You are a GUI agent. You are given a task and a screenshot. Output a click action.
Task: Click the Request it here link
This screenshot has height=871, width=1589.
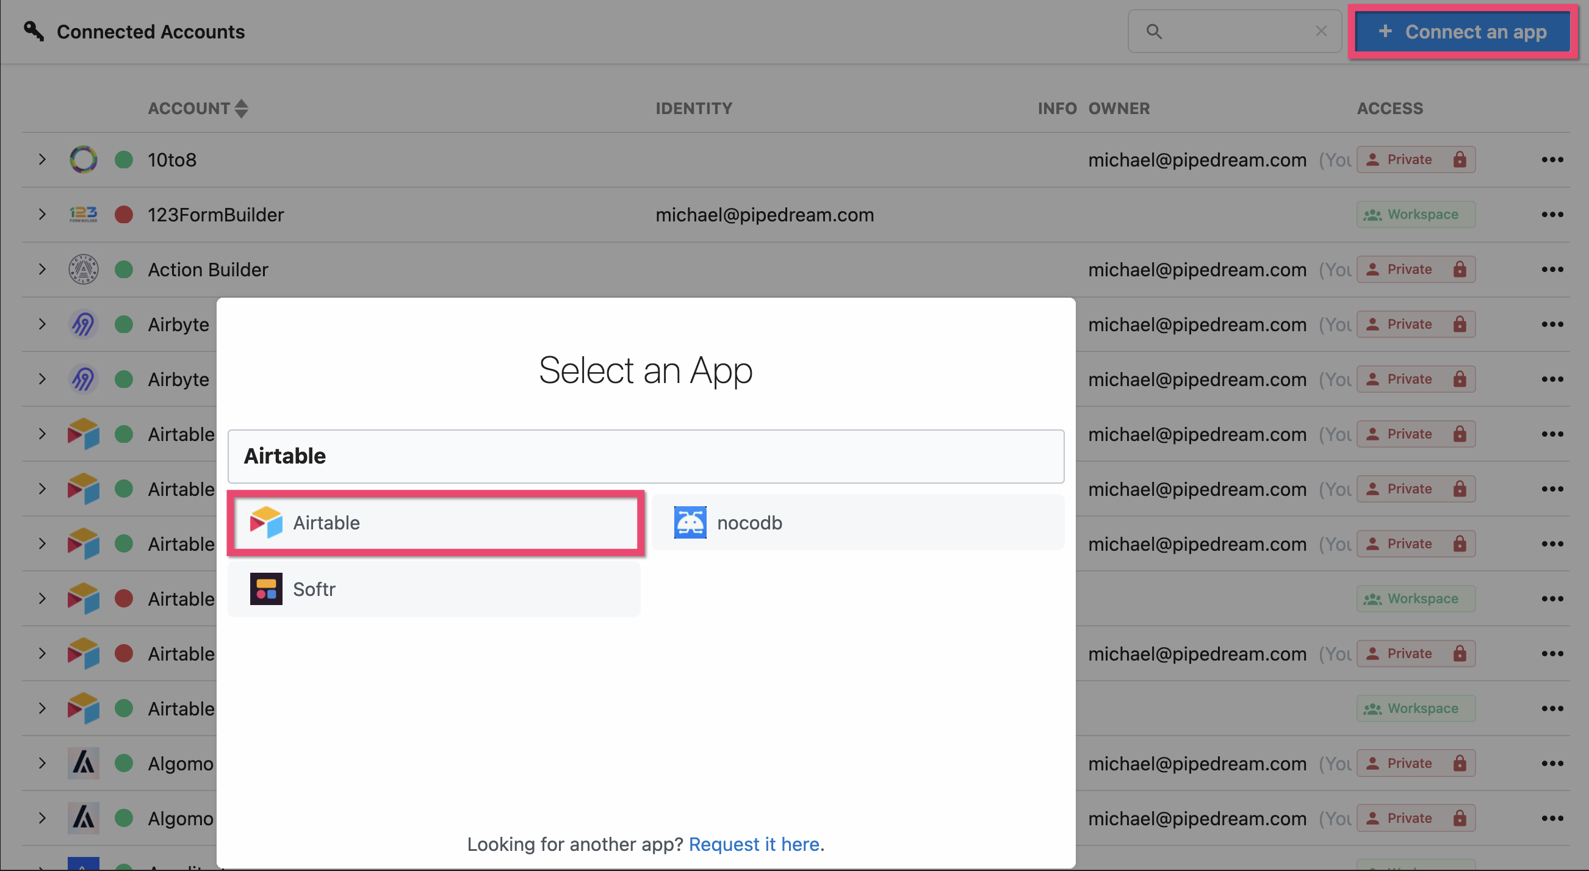[x=754, y=844]
